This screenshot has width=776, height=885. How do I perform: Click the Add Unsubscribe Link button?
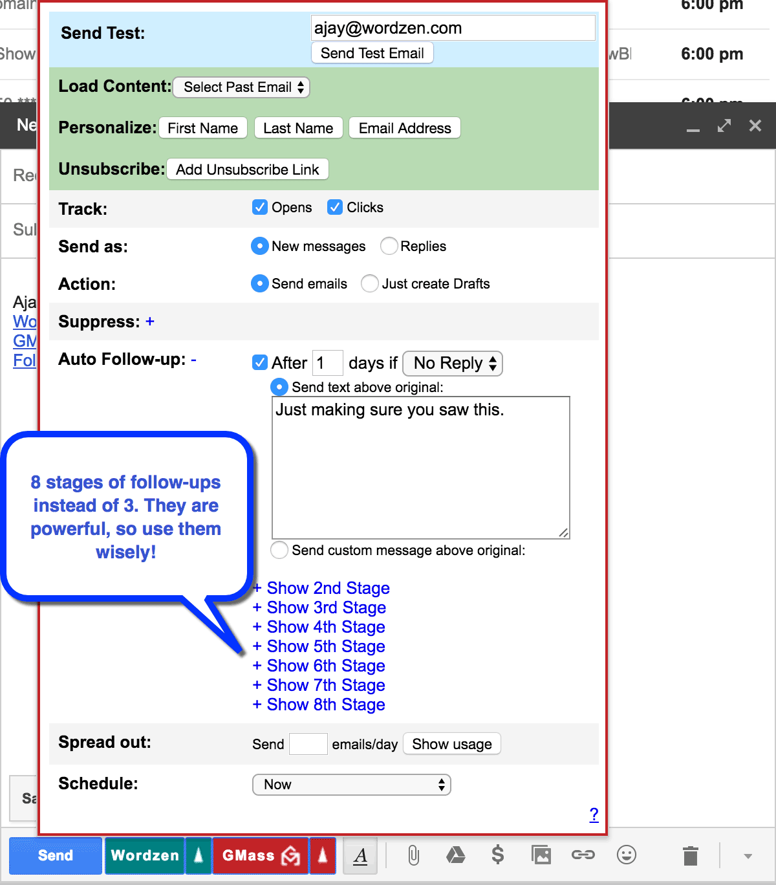(248, 169)
